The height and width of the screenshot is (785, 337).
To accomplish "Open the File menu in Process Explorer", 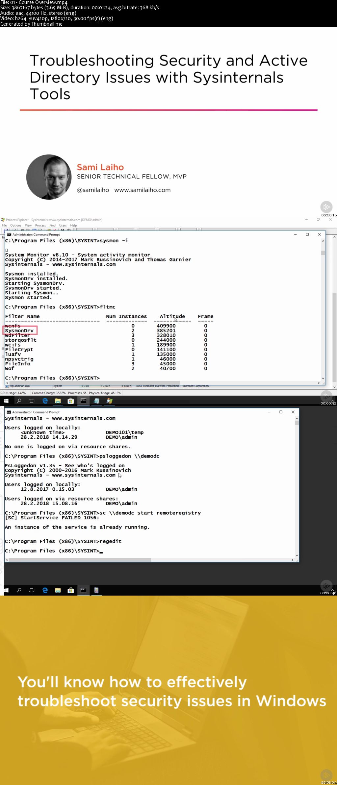I will click(x=4, y=225).
